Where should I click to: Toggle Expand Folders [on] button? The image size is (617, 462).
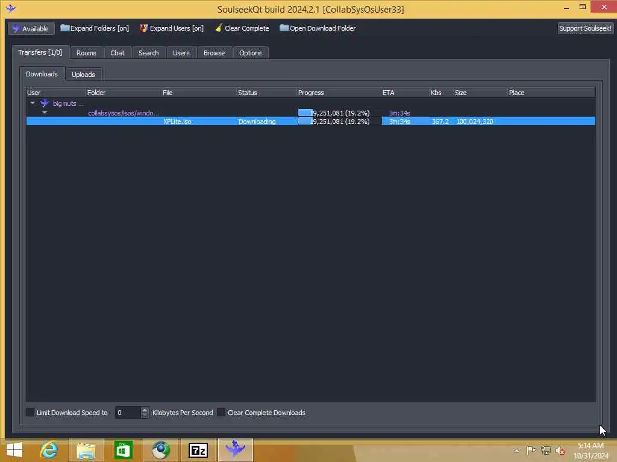(95, 28)
